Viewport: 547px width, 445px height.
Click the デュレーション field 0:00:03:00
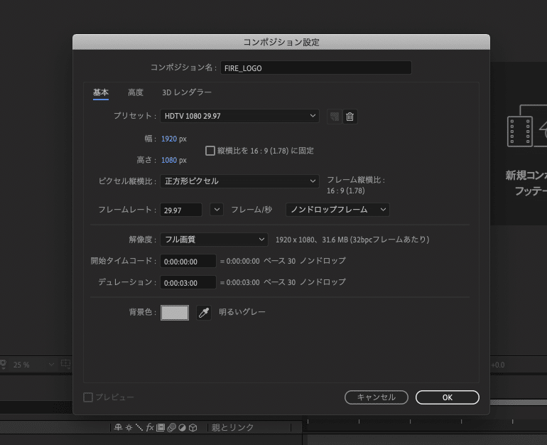coord(188,282)
